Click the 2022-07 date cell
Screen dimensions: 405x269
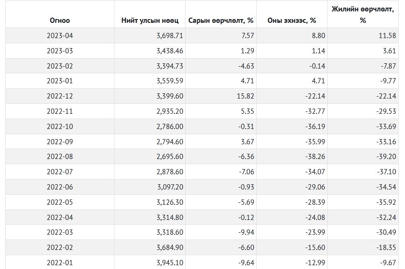(x=60, y=172)
